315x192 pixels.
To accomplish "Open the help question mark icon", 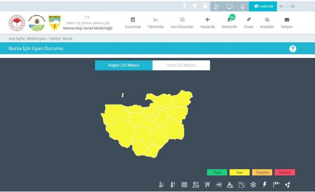I will (293, 49).
